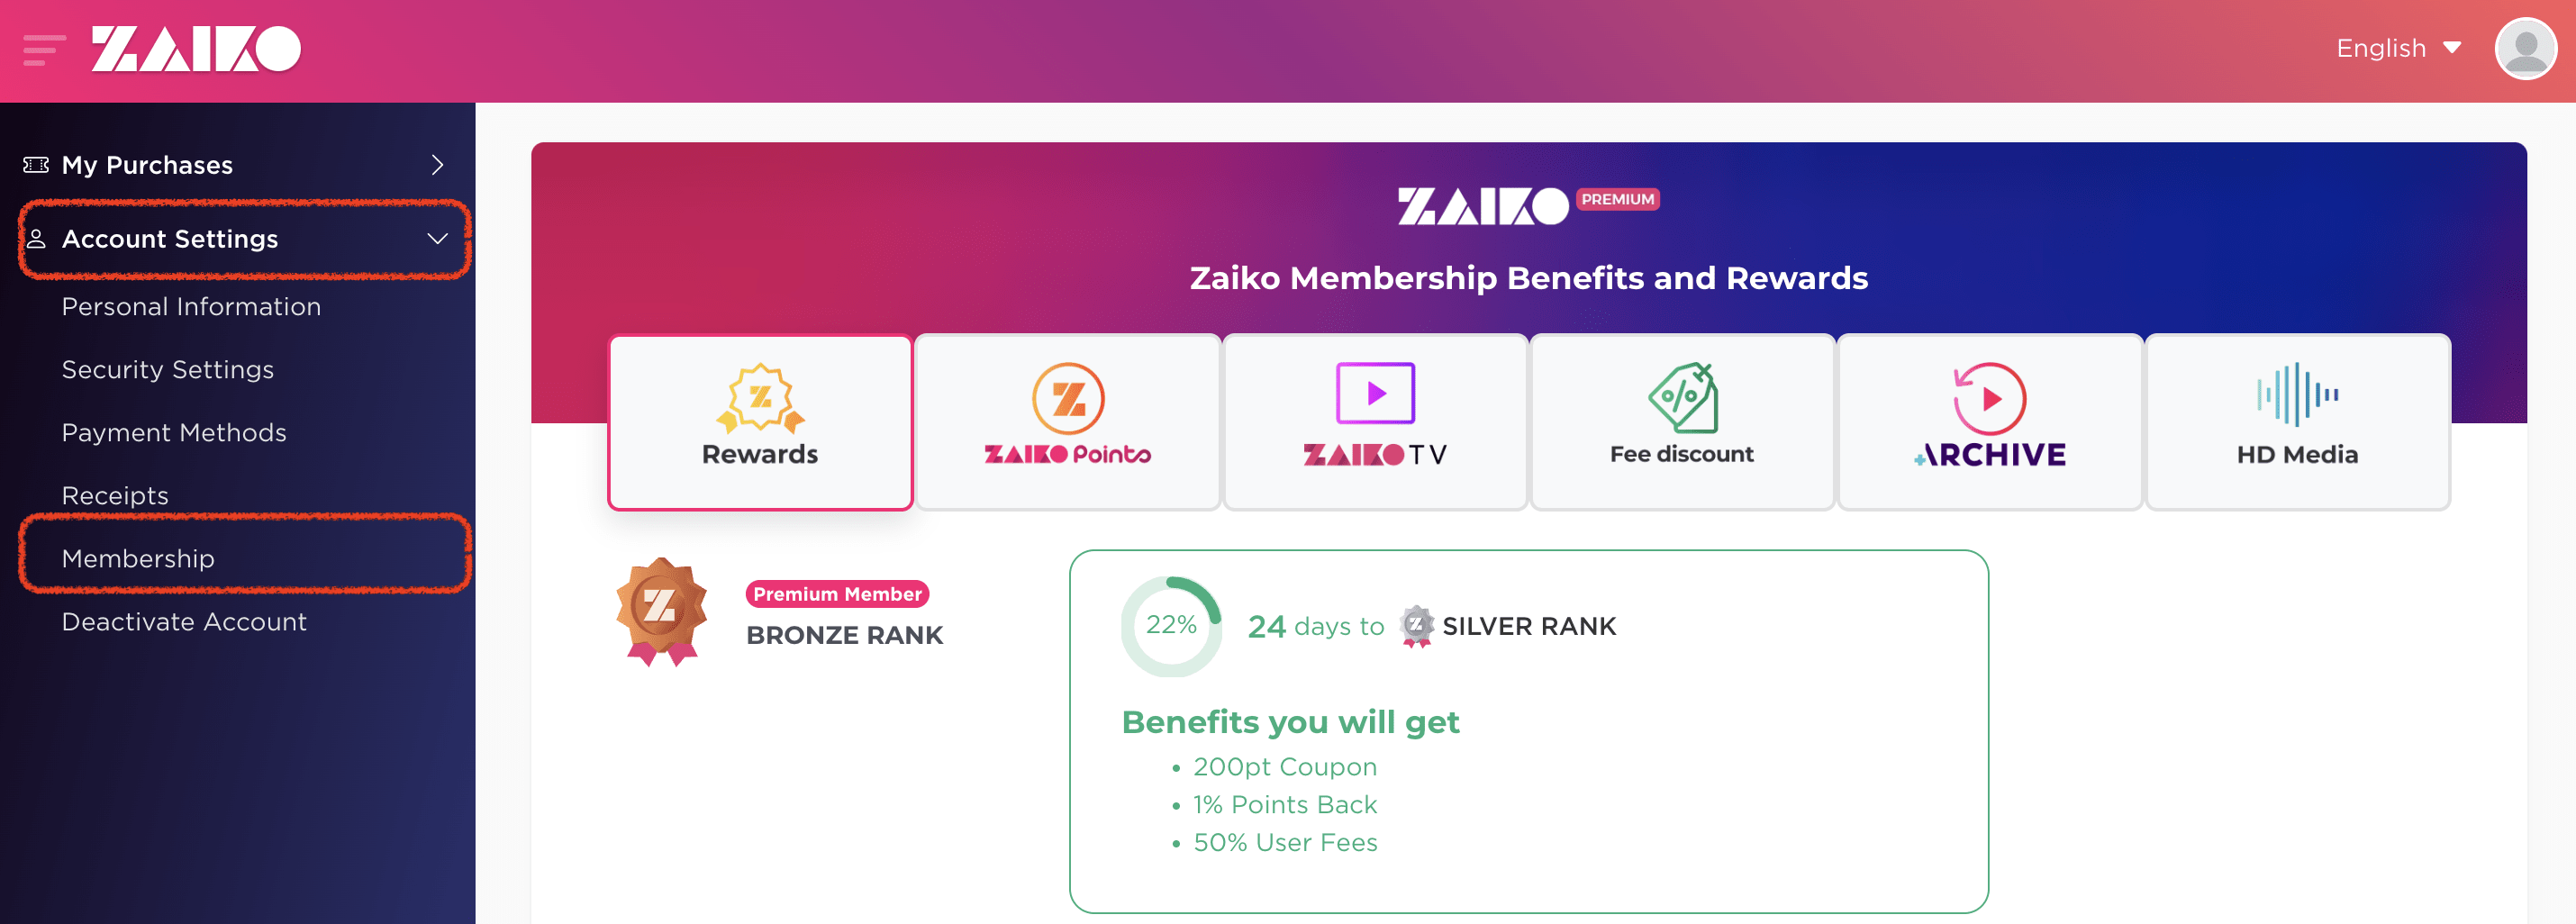Click the Zaiko TV play icon
The height and width of the screenshot is (924, 2576).
pyautogui.click(x=1375, y=393)
